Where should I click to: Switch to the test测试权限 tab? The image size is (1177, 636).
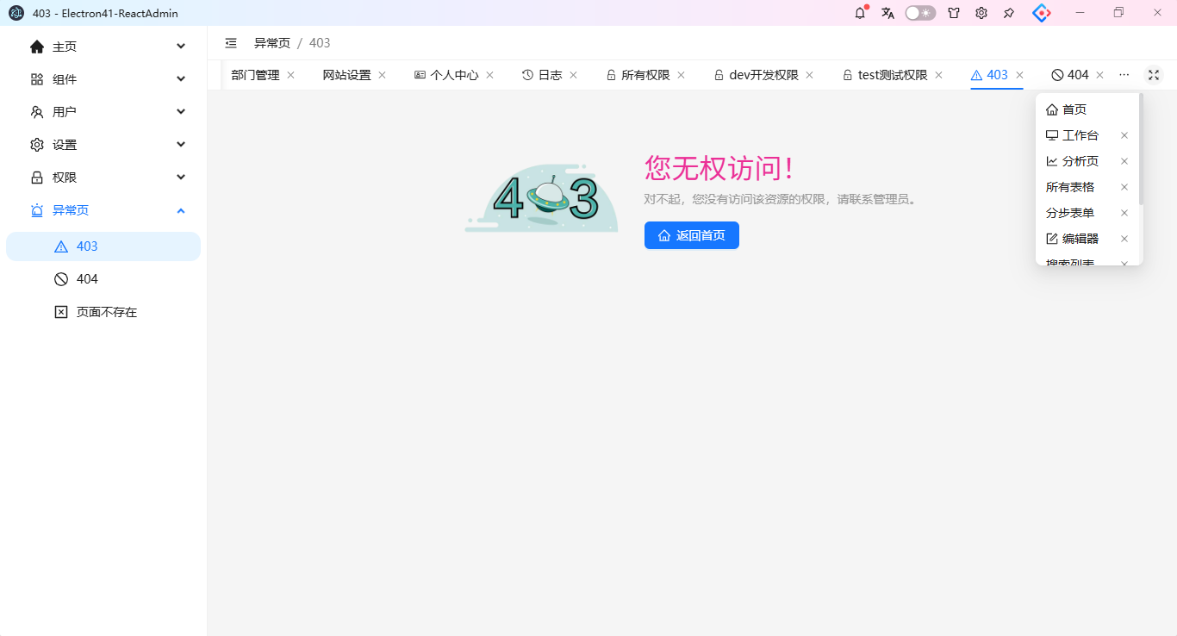point(885,75)
